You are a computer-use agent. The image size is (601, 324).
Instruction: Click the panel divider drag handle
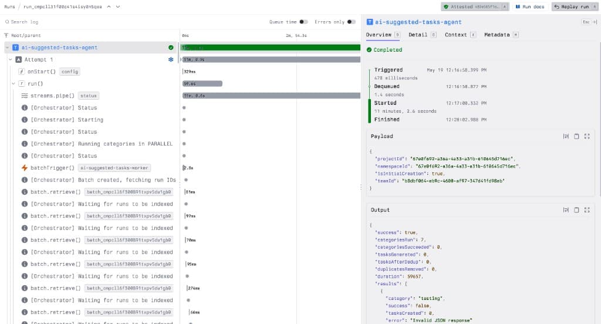pyautogui.click(x=361, y=187)
